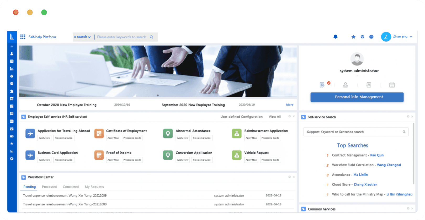Image resolution: width=425 pixels, height=220 pixels.
Task: Open the to-do icon with red badge
Action: point(322,85)
